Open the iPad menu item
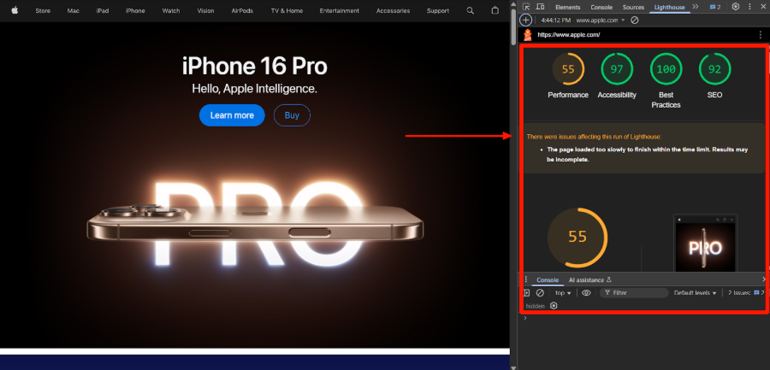 103,10
